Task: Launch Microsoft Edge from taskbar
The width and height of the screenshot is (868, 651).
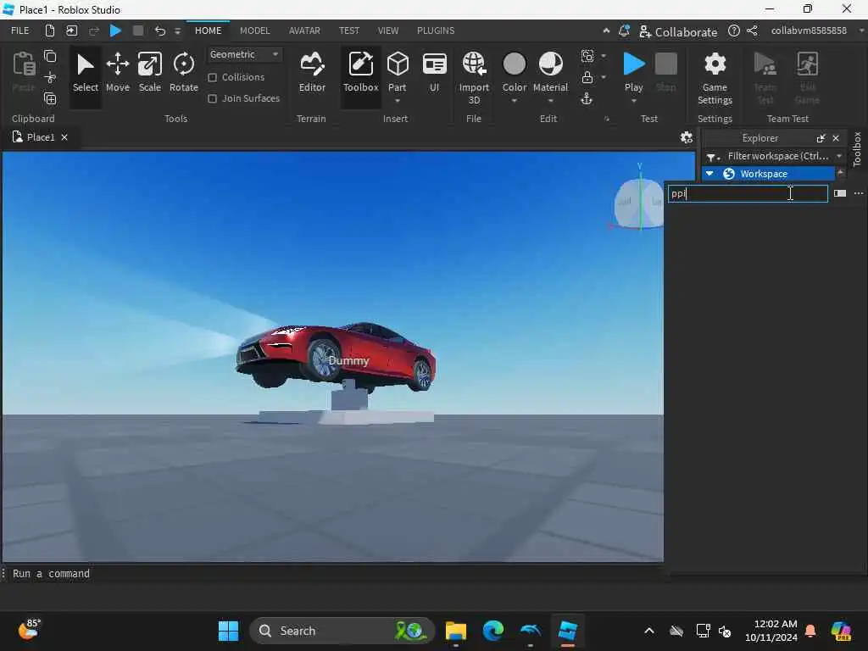Action: 492,631
